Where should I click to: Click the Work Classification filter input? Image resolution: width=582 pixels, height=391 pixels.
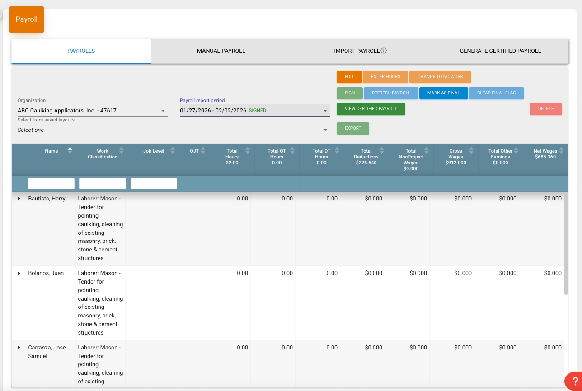pyautogui.click(x=103, y=183)
